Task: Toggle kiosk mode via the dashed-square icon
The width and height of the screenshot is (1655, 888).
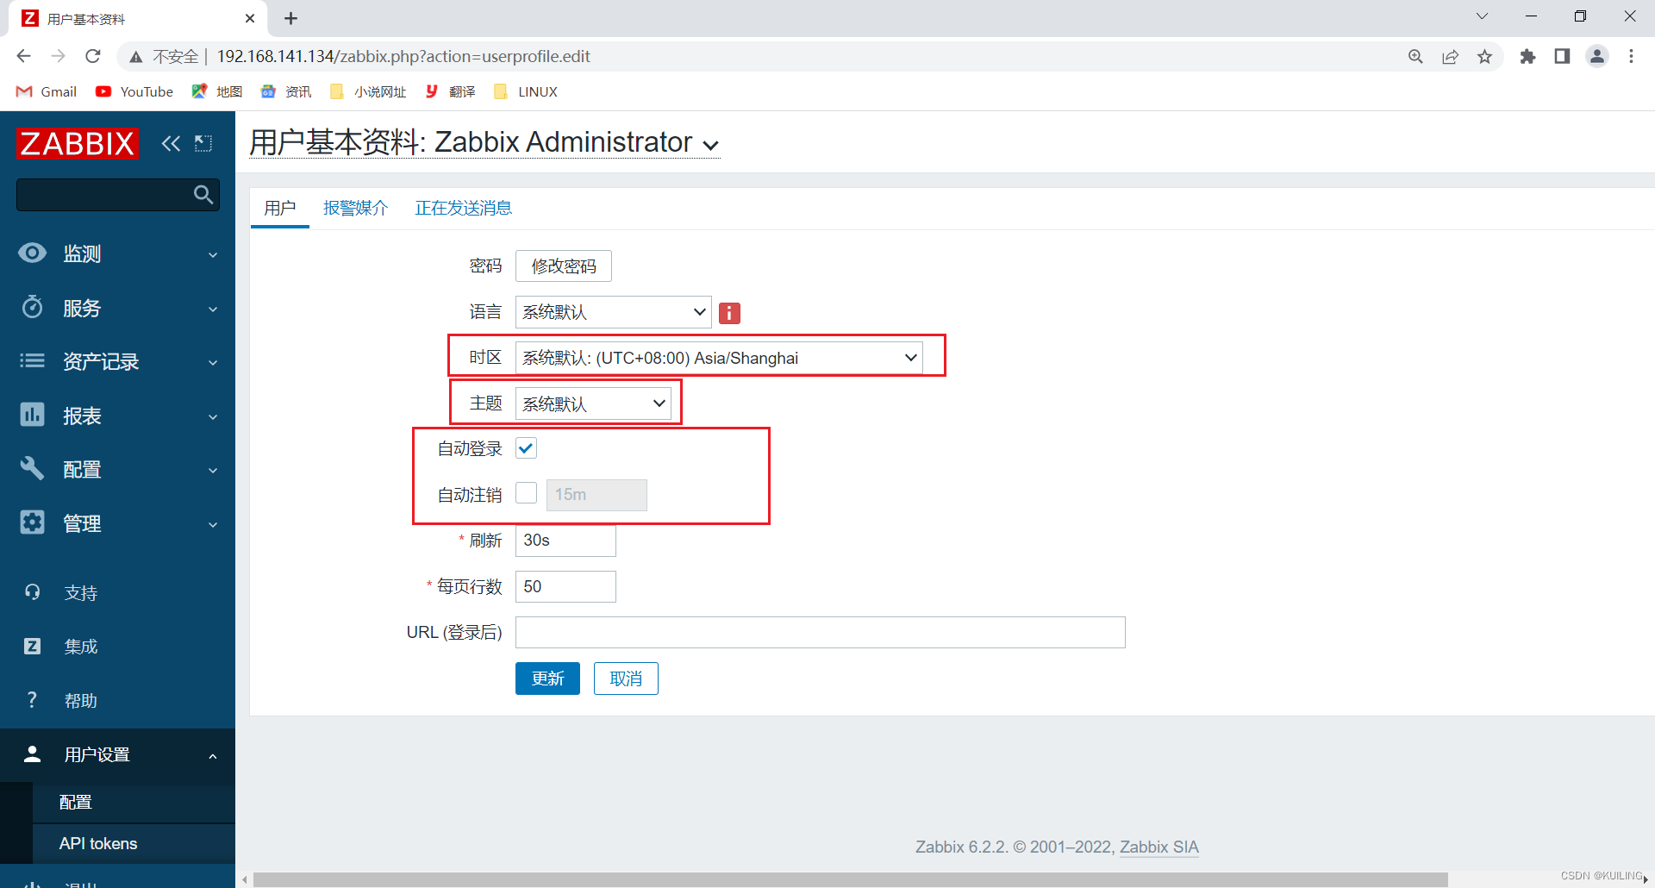Action: [203, 143]
